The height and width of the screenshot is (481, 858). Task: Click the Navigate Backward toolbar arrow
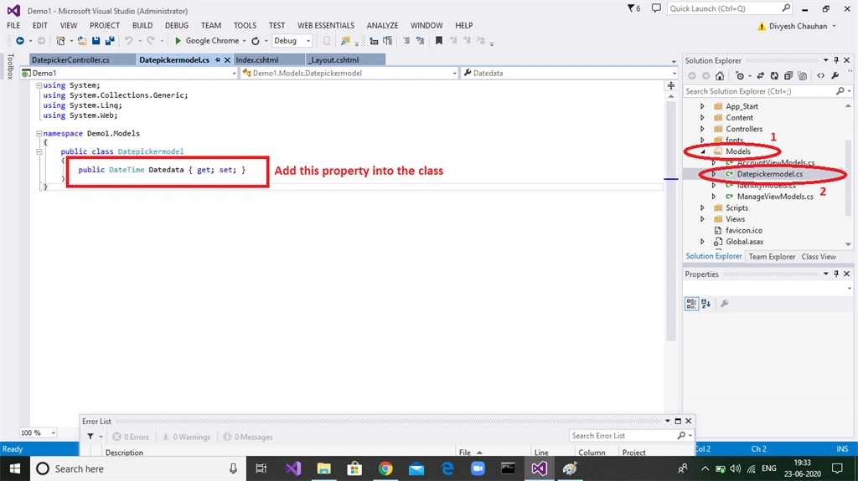pos(20,40)
